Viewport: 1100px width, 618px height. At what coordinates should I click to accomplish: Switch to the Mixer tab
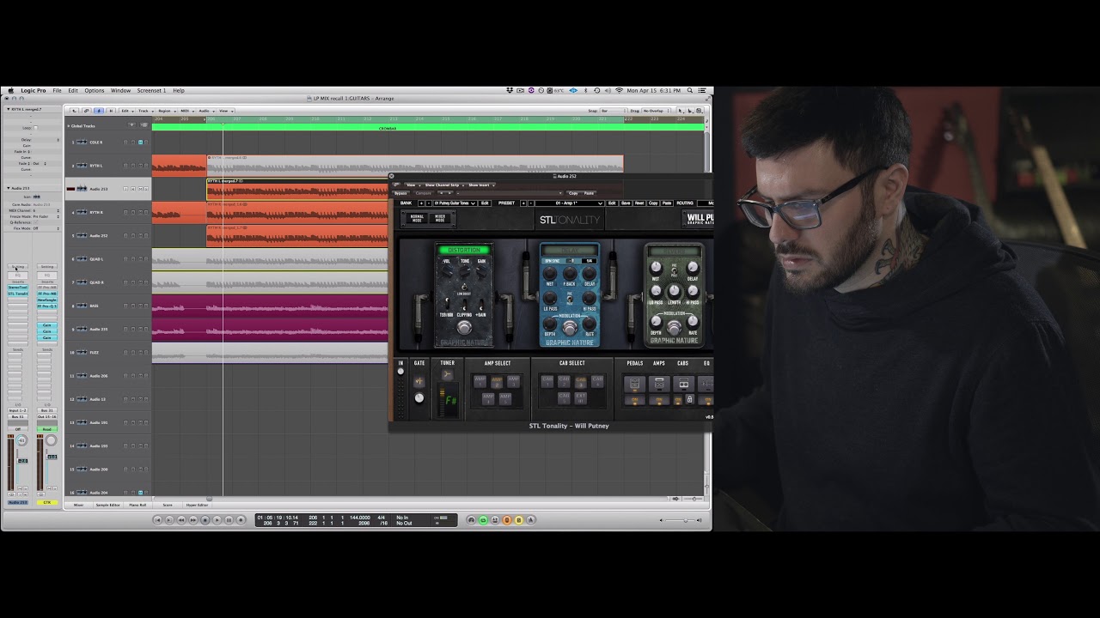[78, 505]
